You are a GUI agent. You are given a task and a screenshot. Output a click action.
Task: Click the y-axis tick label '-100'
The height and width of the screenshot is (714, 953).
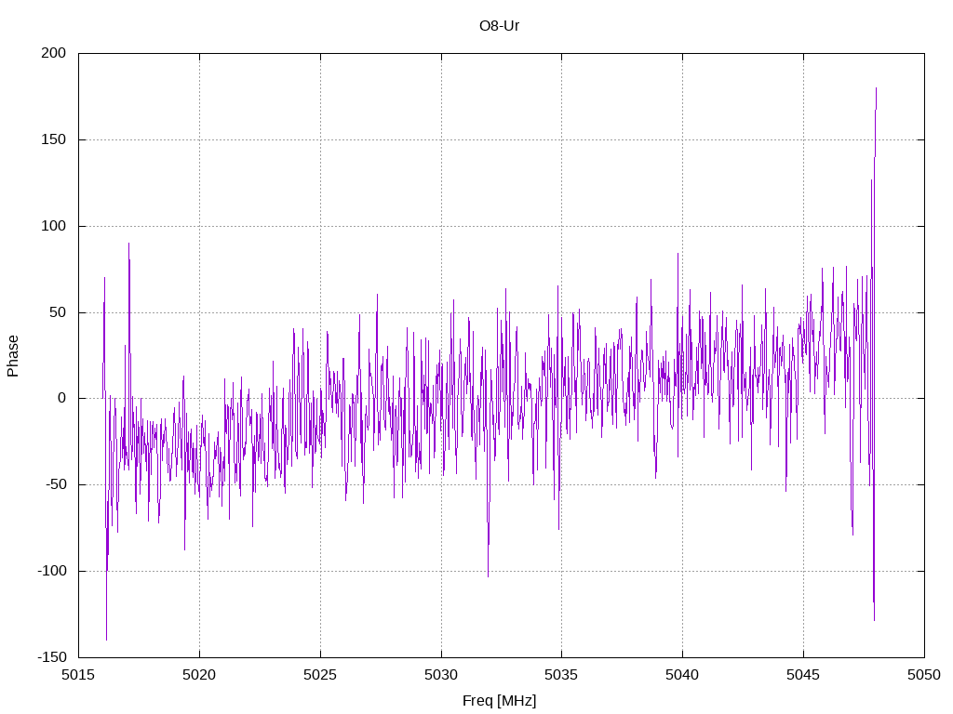(x=52, y=571)
